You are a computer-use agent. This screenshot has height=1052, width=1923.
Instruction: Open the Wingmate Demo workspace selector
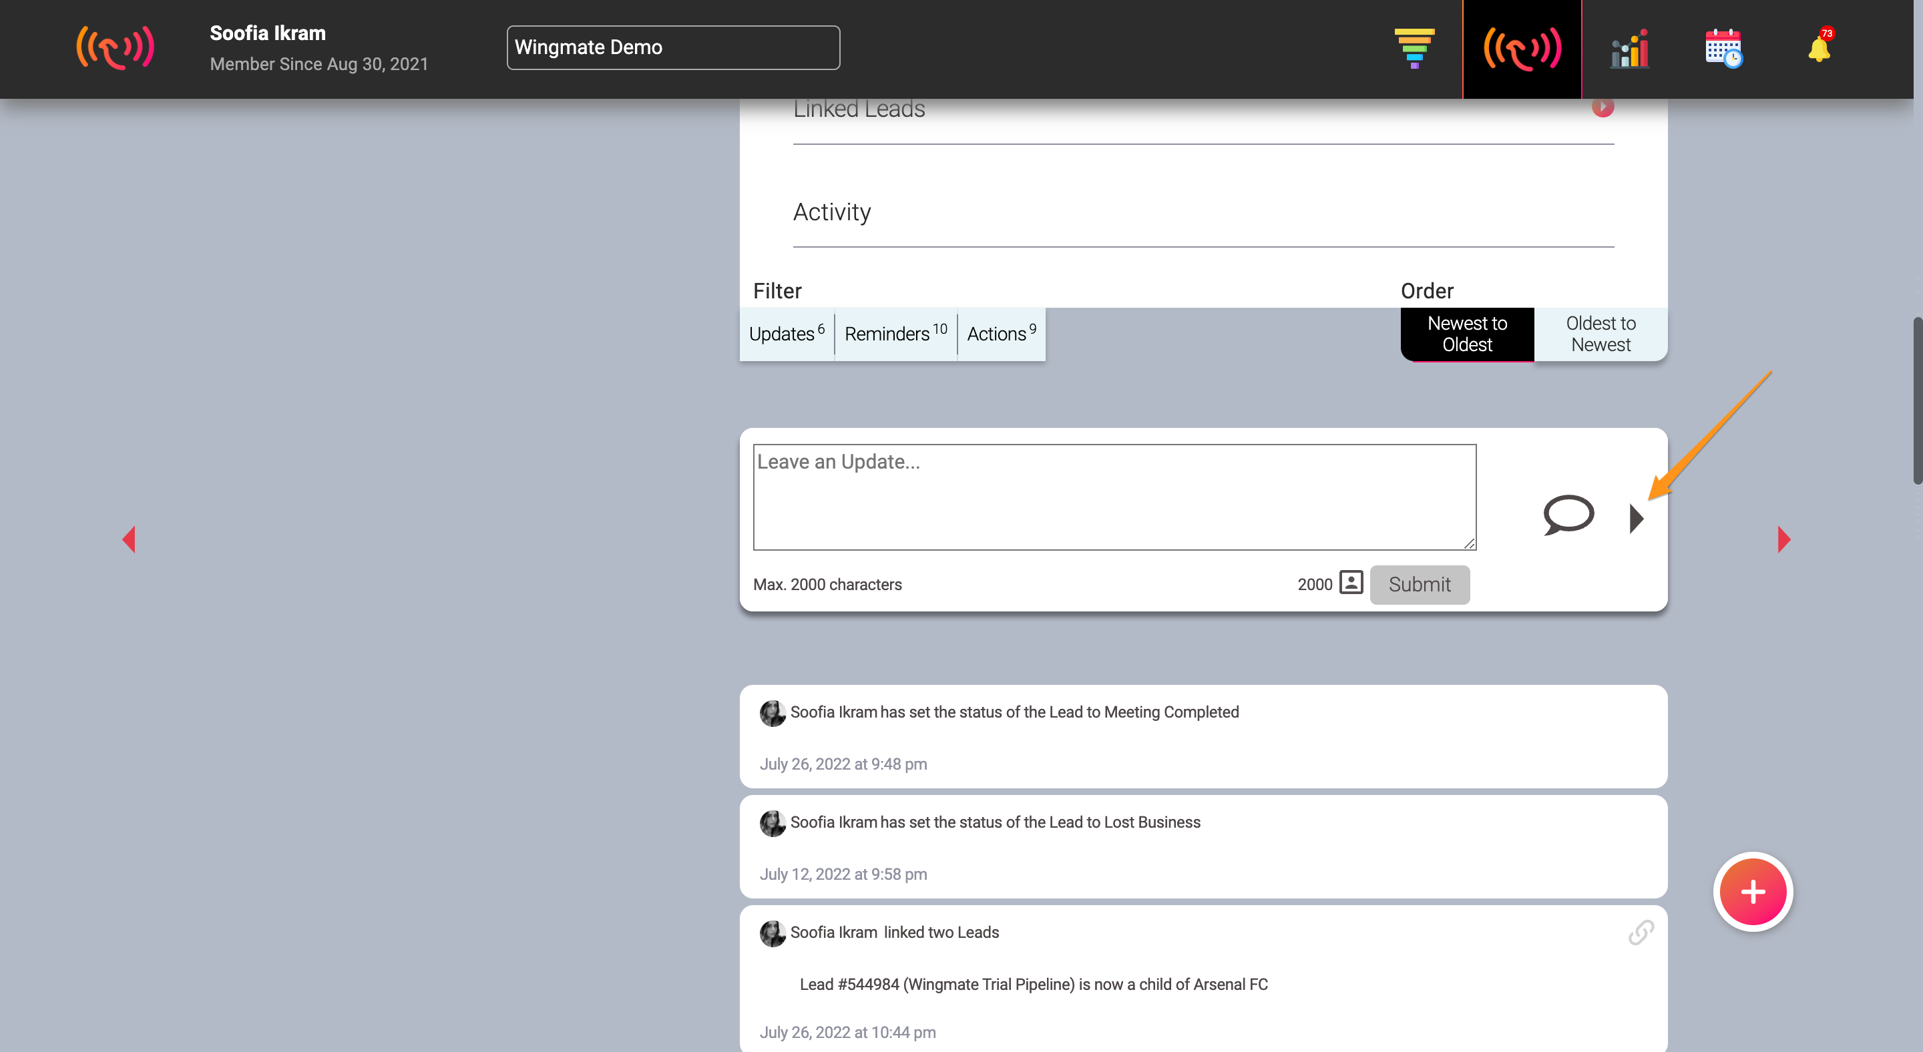pos(672,48)
